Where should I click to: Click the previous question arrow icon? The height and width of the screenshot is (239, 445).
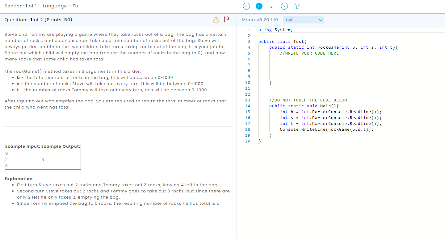[246, 6]
